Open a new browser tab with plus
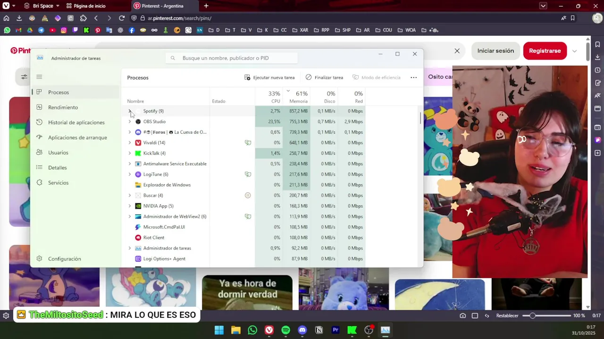Viewport: 604px width, 339px height. (206, 6)
